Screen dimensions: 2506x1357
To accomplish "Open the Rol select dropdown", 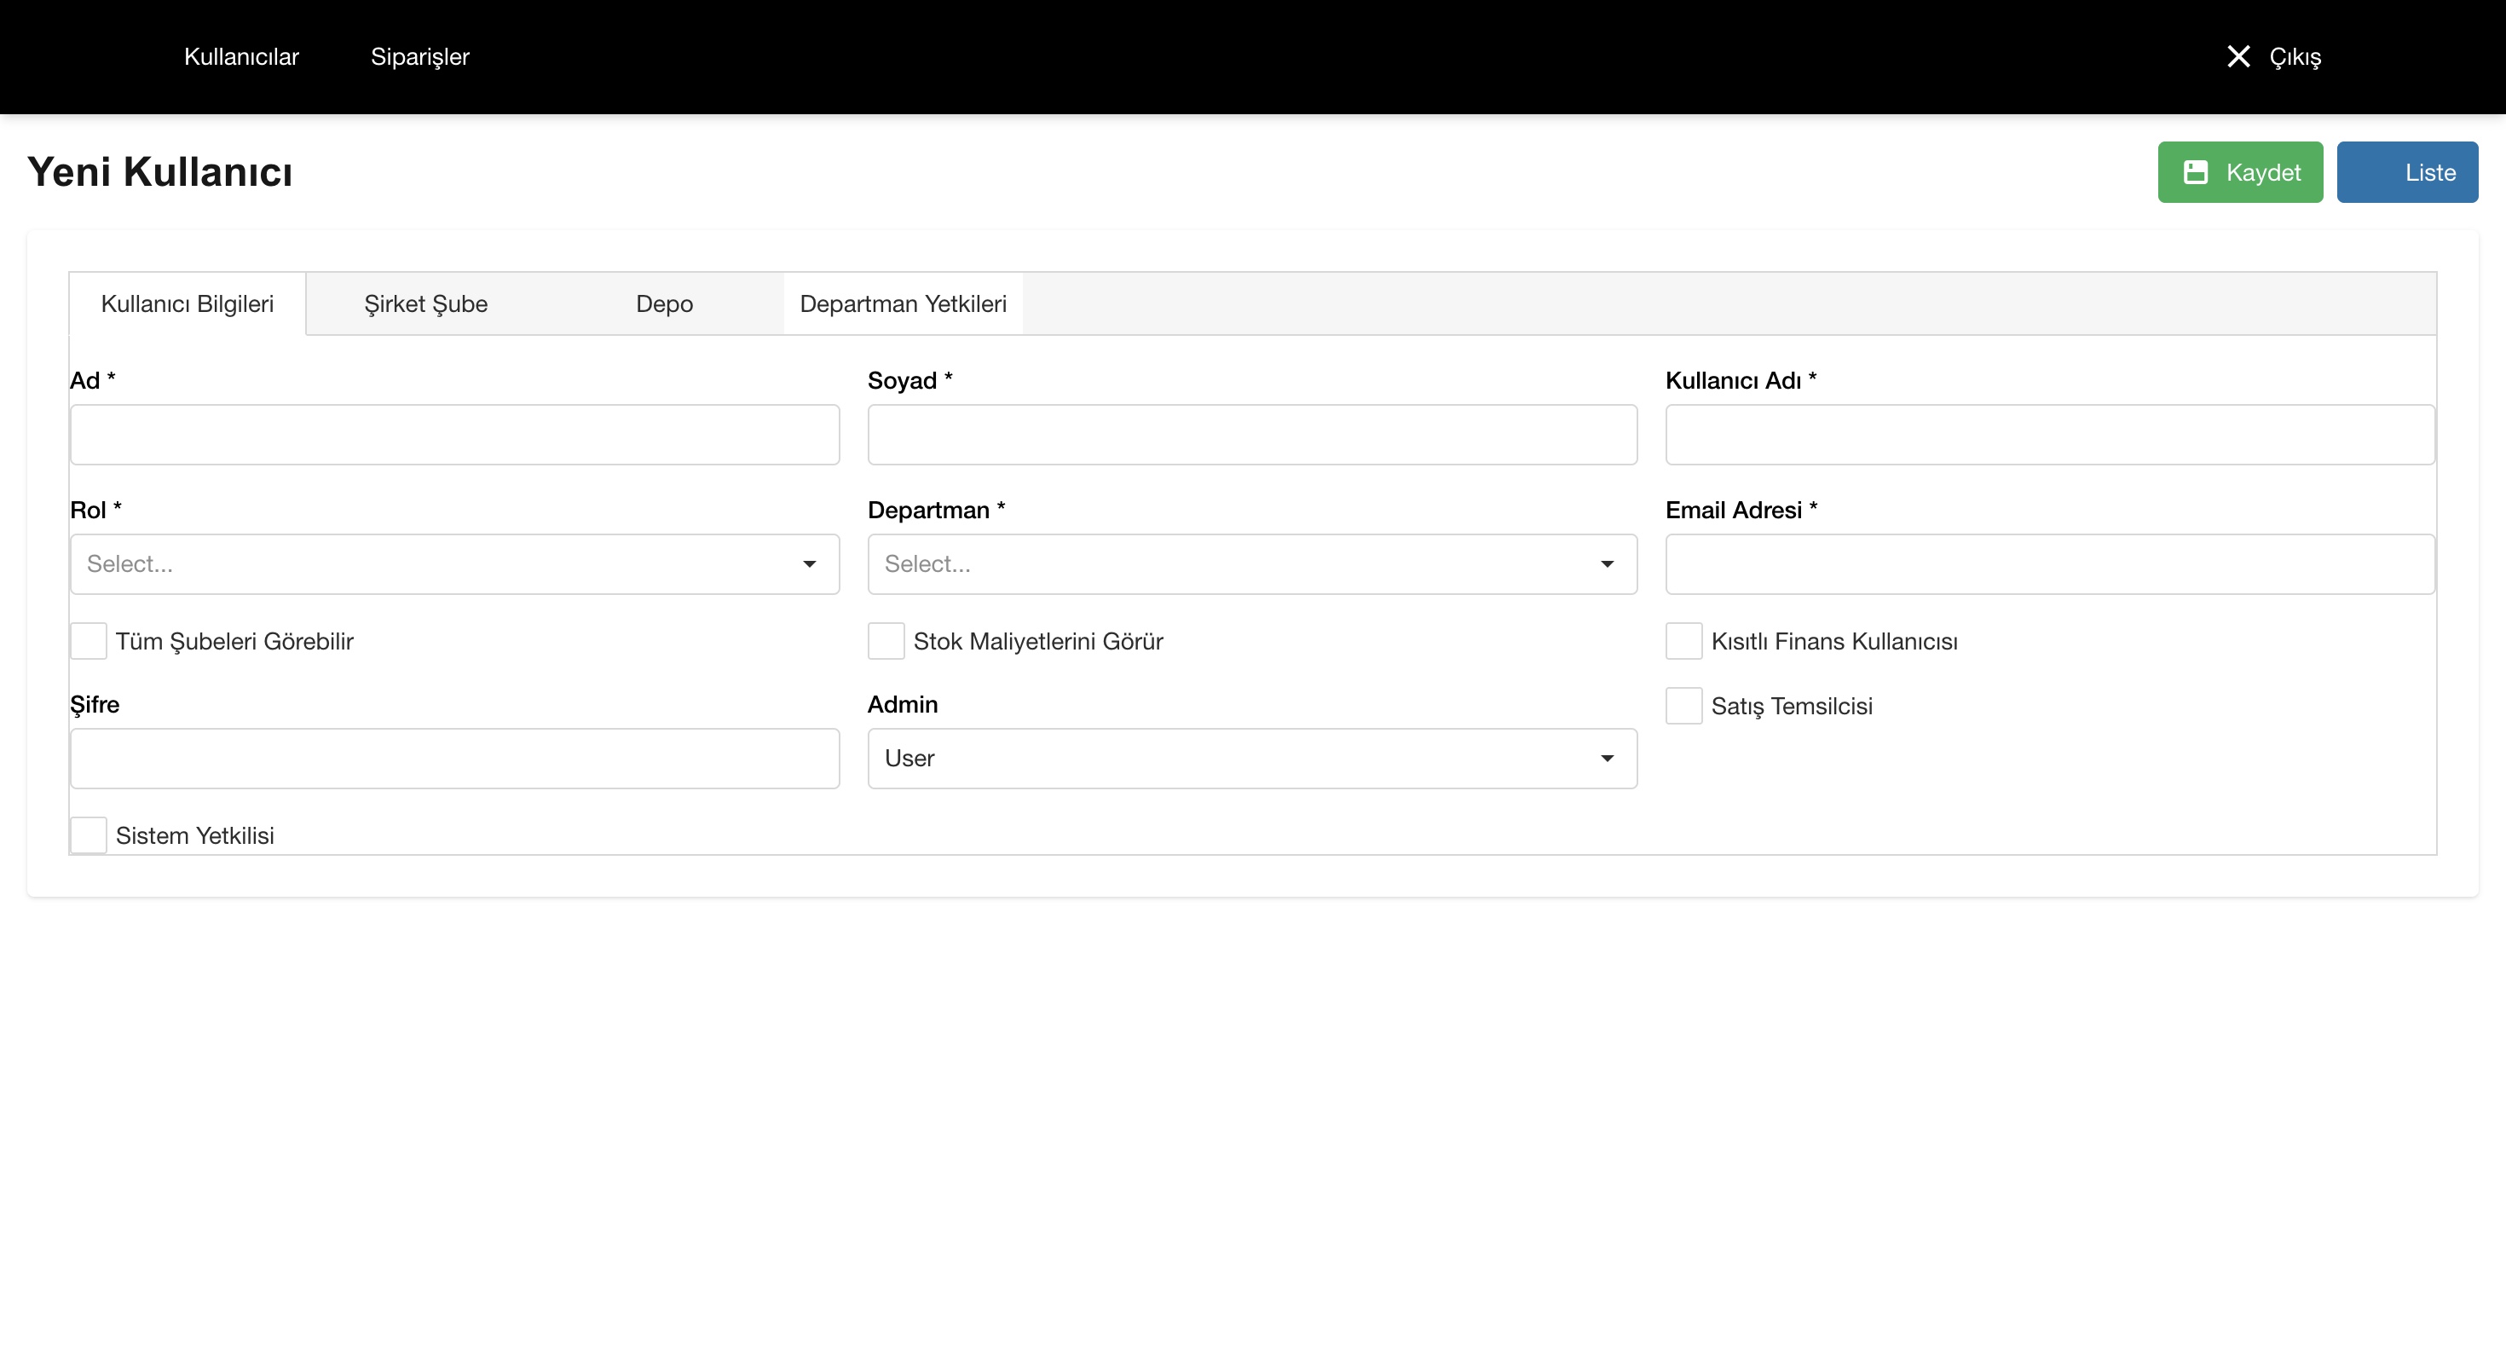I will [438, 564].
